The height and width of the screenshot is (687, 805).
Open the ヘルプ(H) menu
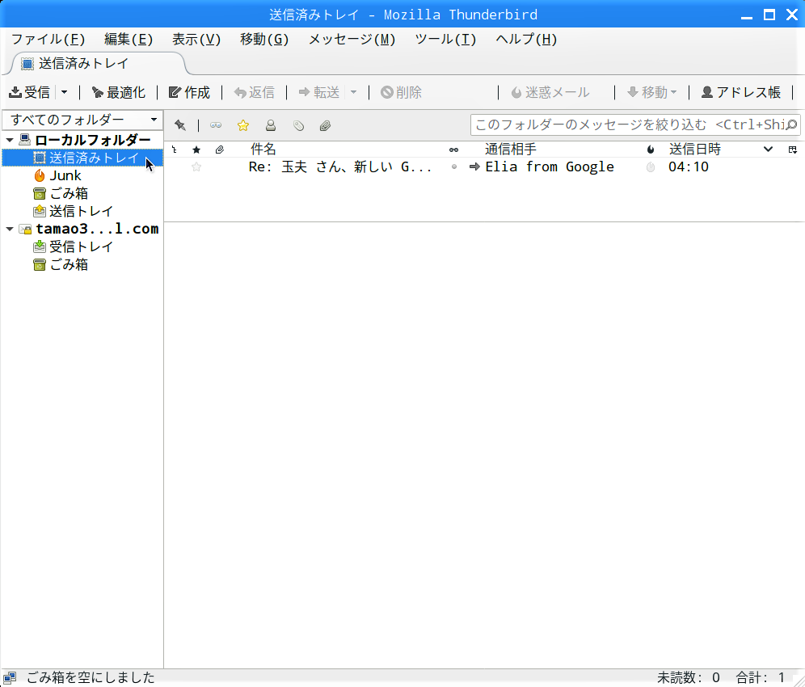click(x=526, y=40)
